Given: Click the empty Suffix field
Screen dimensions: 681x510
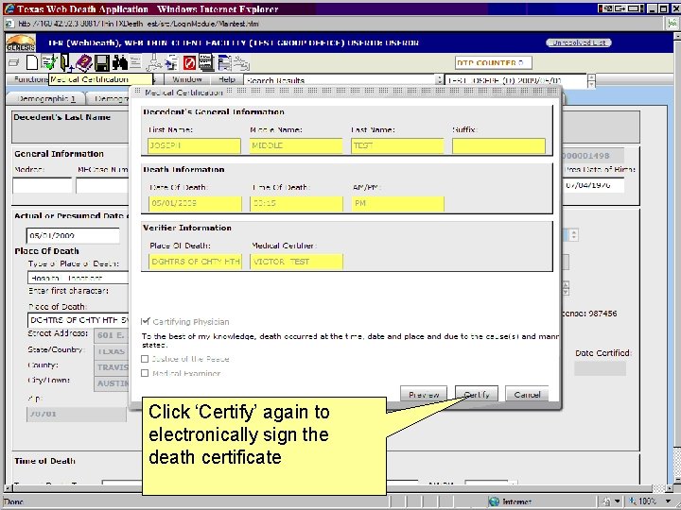Looking at the screenshot, I should coord(498,145).
